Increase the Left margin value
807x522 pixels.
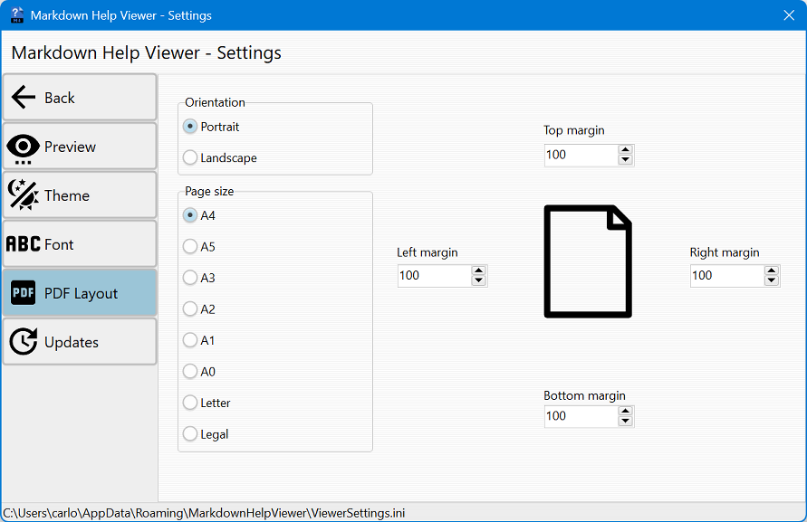pos(478,270)
